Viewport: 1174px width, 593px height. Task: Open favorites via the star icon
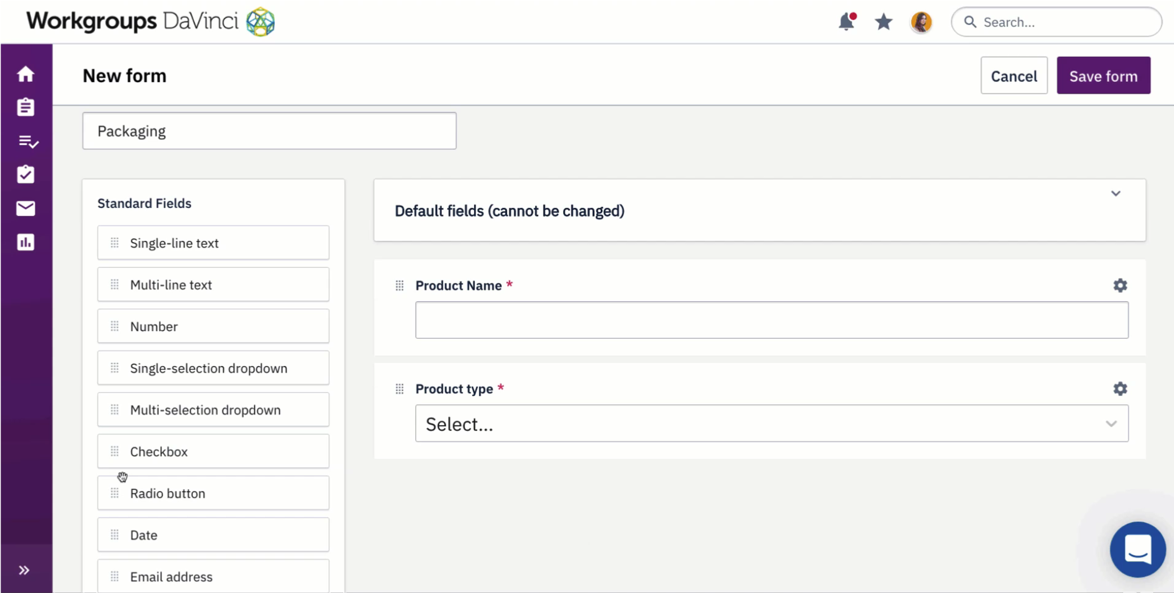pyautogui.click(x=884, y=22)
